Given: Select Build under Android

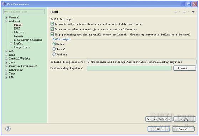Looking at the screenshot, I should 17,25.
